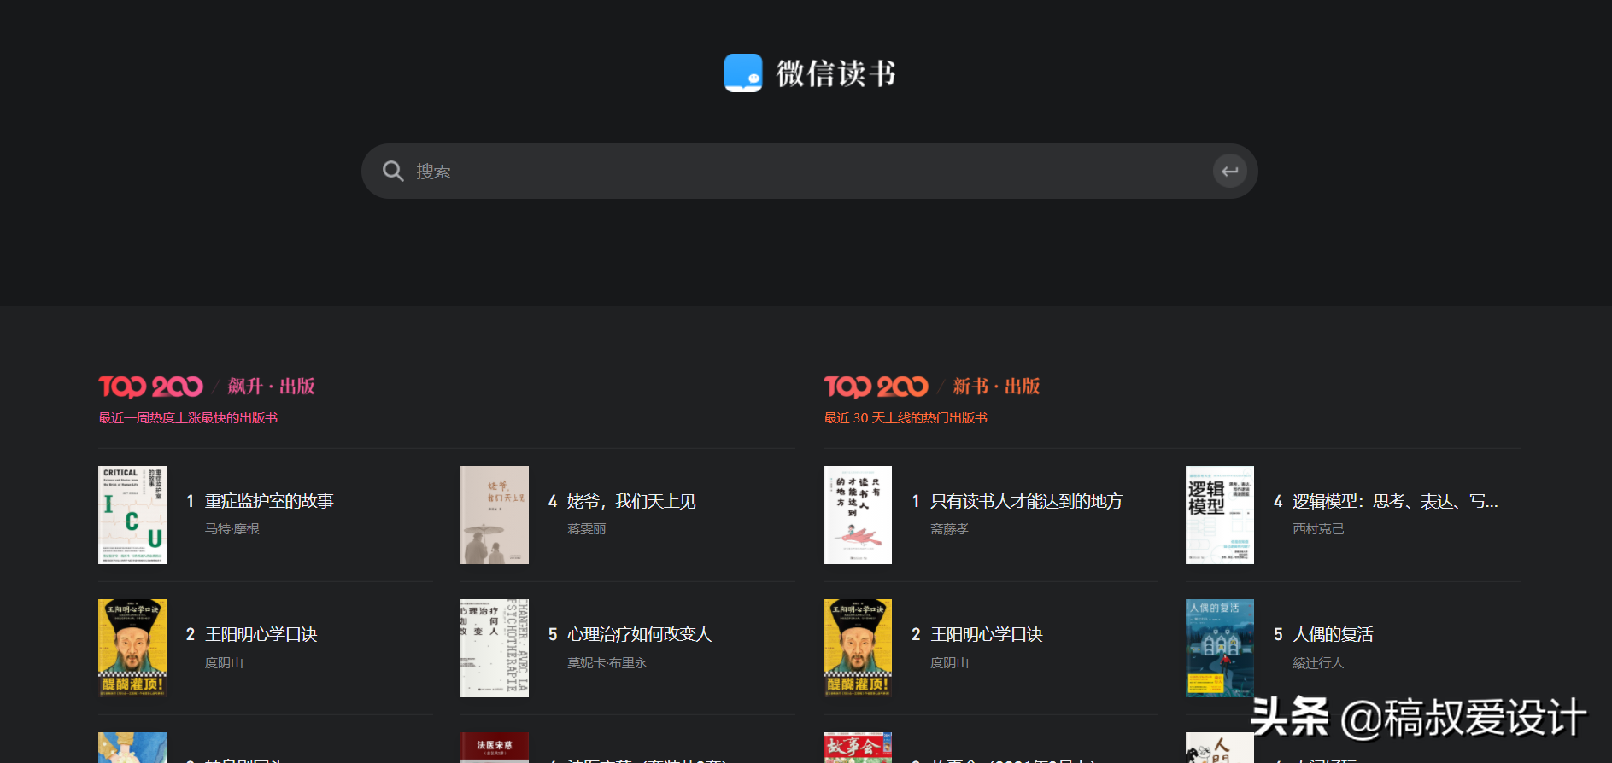Select subtitle 最近 30 天上线的热门出版书
This screenshot has height=763, width=1612.
[x=906, y=418]
